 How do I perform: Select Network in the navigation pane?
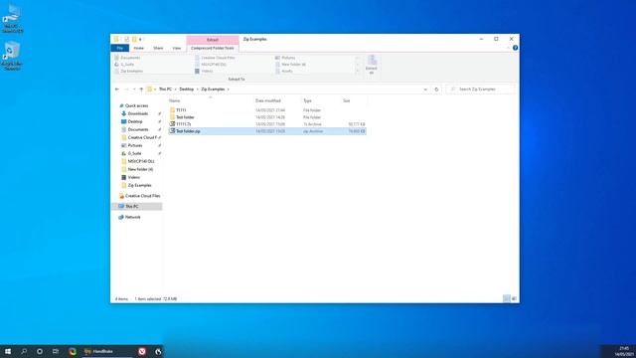(x=129, y=217)
